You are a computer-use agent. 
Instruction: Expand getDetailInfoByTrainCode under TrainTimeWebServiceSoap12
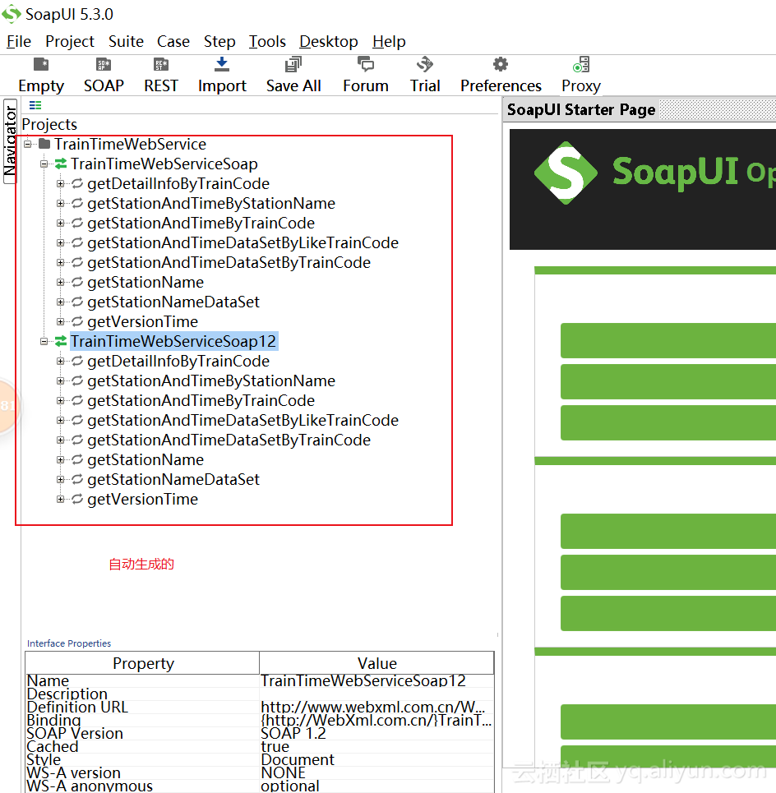(60, 361)
